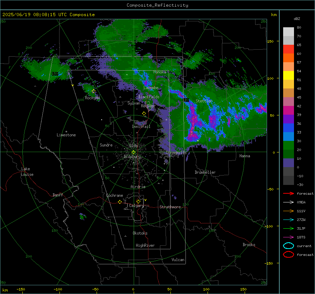Click the Sundre town label
This screenshot has height=294, width=315.
106,145
